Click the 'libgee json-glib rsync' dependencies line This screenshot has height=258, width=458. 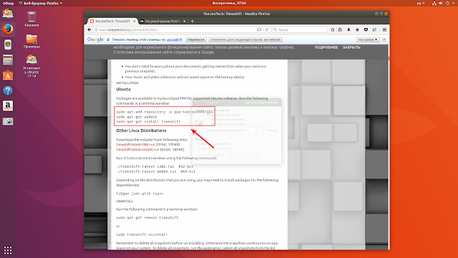(x=140, y=193)
